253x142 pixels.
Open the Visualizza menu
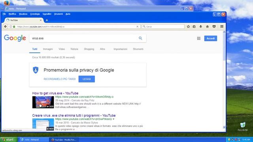23,14
